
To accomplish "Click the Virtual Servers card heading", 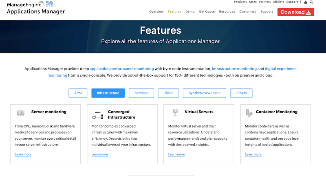I will (199, 112).
